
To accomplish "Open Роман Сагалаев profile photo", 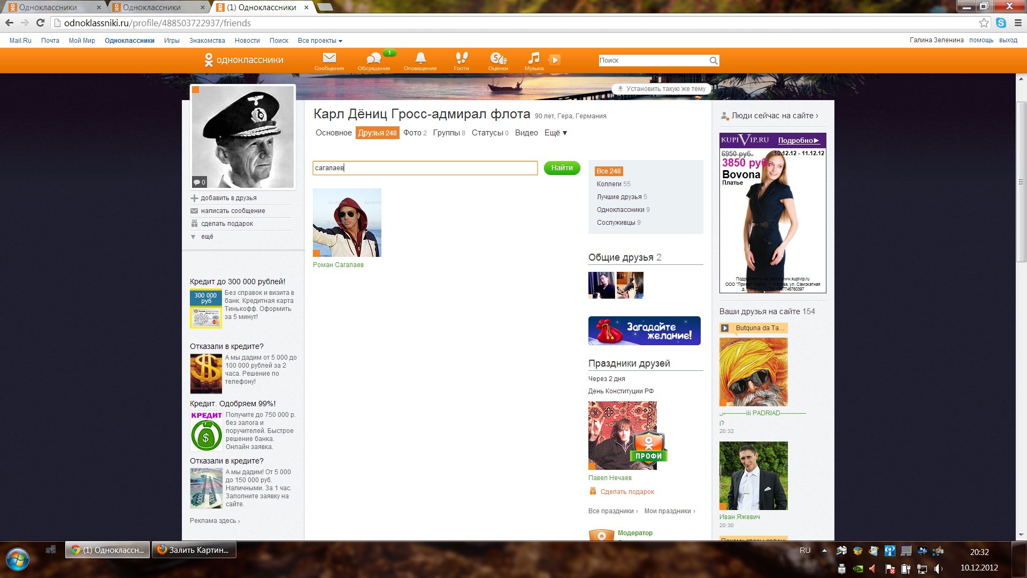I will (x=347, y=223).
